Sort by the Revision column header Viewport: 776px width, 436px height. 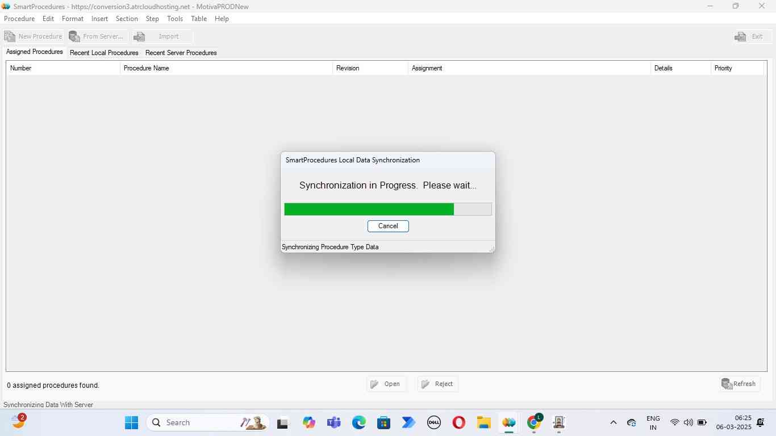370,68
